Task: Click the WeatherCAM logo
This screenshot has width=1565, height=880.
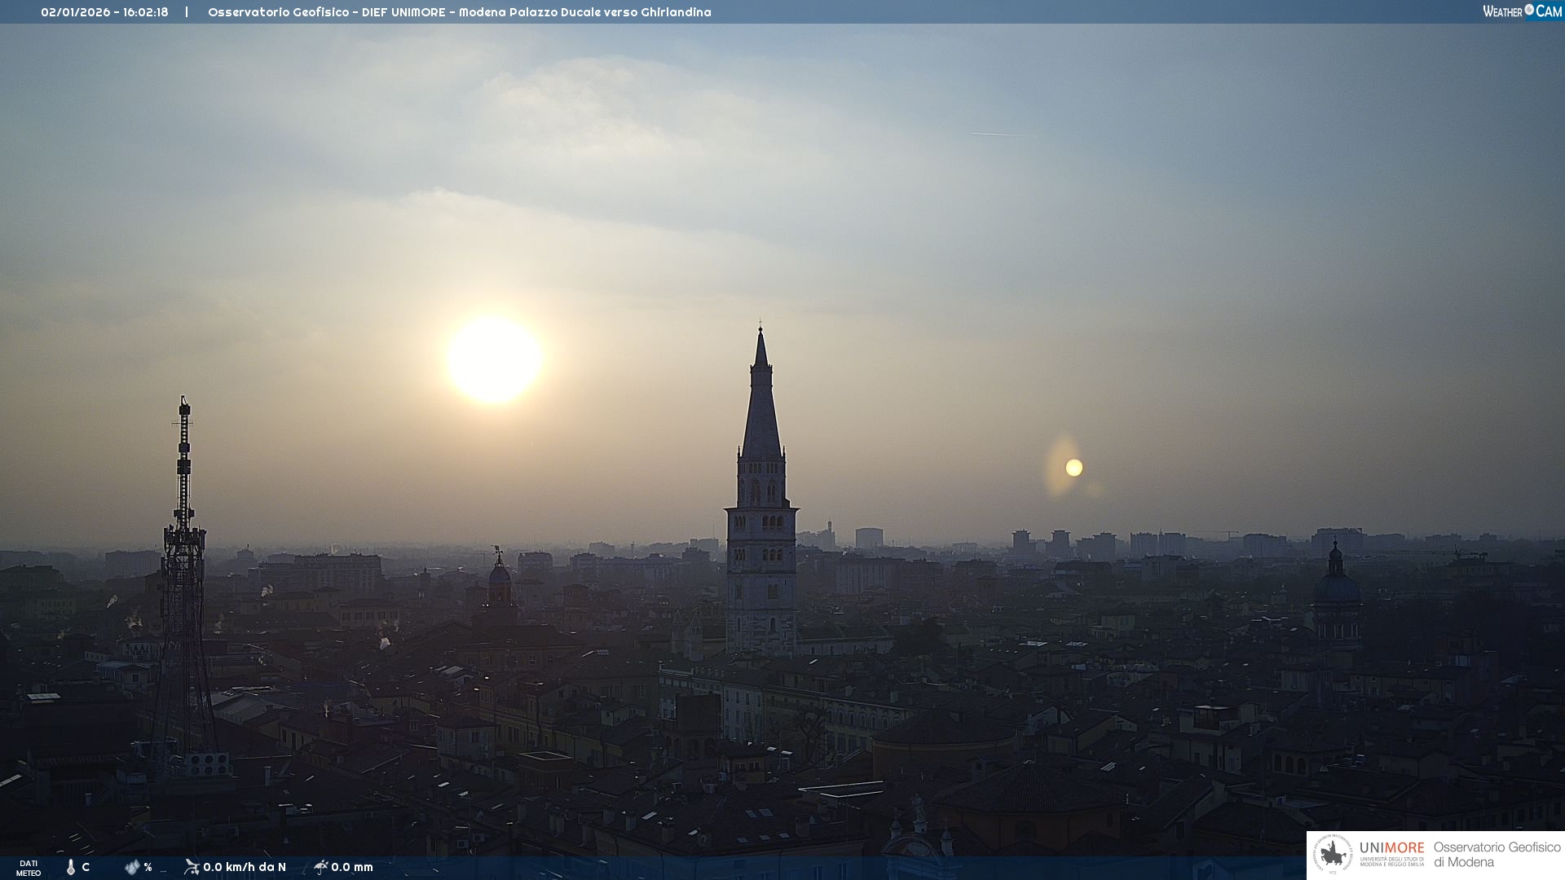Action: pos(1522,11)
